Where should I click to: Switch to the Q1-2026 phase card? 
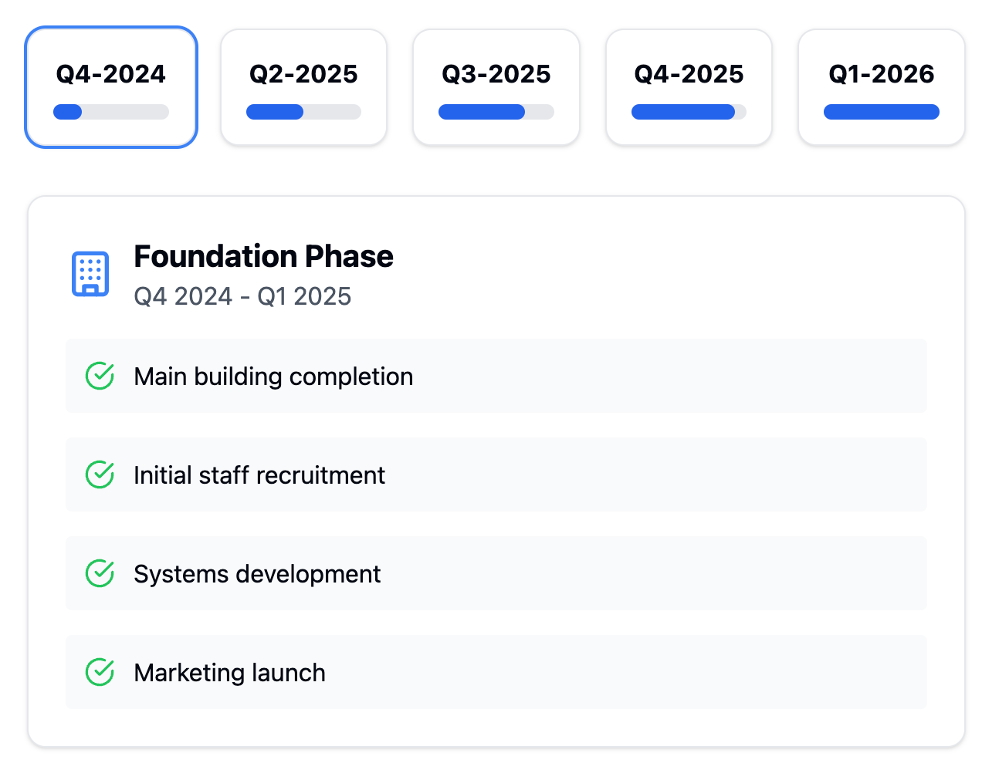[x=882, y=87]
